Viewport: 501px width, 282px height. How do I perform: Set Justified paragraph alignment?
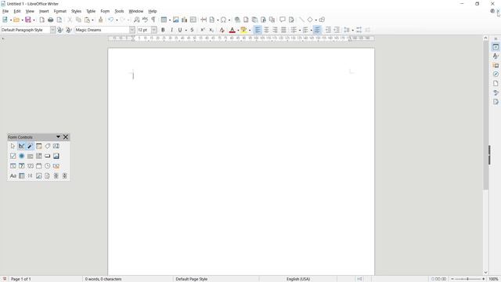(x=283, y=30)
